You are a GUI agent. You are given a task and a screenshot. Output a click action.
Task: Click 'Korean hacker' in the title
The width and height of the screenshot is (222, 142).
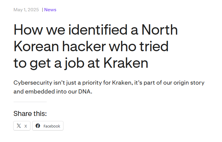tap(60, 46)
